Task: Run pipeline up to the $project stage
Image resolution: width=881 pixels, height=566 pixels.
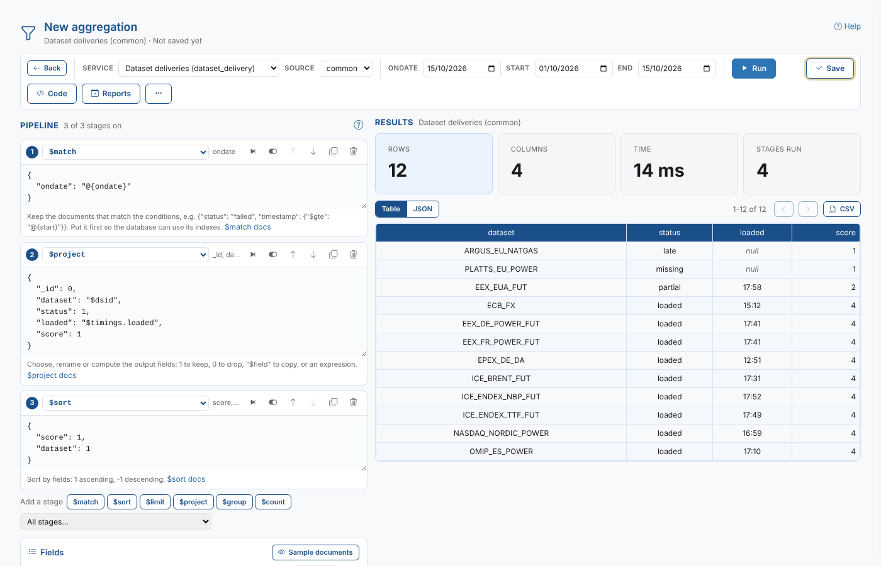Action: pos(253,255)
